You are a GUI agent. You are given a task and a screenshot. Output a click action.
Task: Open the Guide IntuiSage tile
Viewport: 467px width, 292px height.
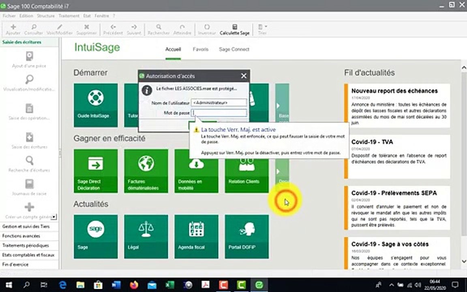point(96,105)
